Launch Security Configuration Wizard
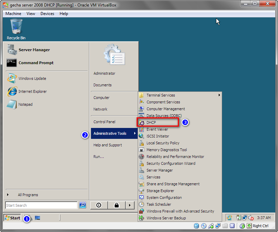The image size is (278, 232). click(180, 163)
